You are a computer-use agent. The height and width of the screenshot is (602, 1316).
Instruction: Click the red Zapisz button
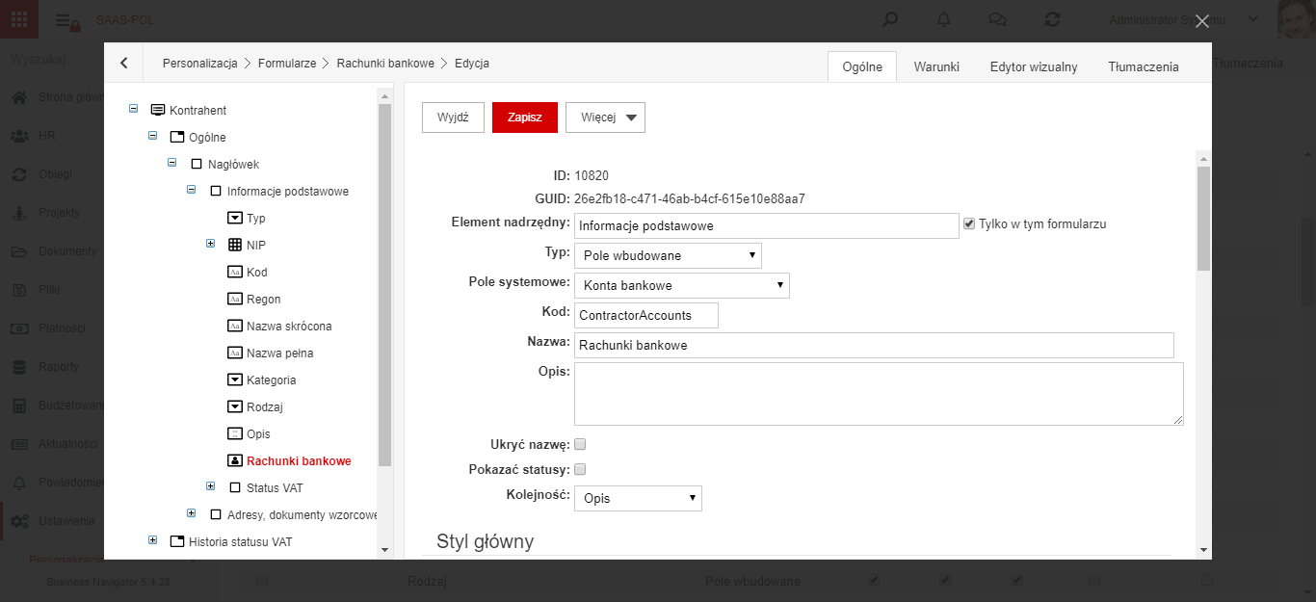point(525,118)
